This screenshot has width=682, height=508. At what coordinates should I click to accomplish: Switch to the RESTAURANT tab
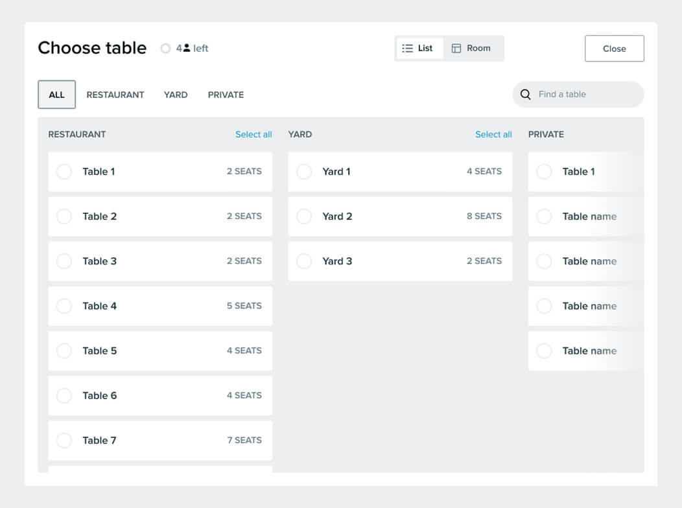click(115, 95)
